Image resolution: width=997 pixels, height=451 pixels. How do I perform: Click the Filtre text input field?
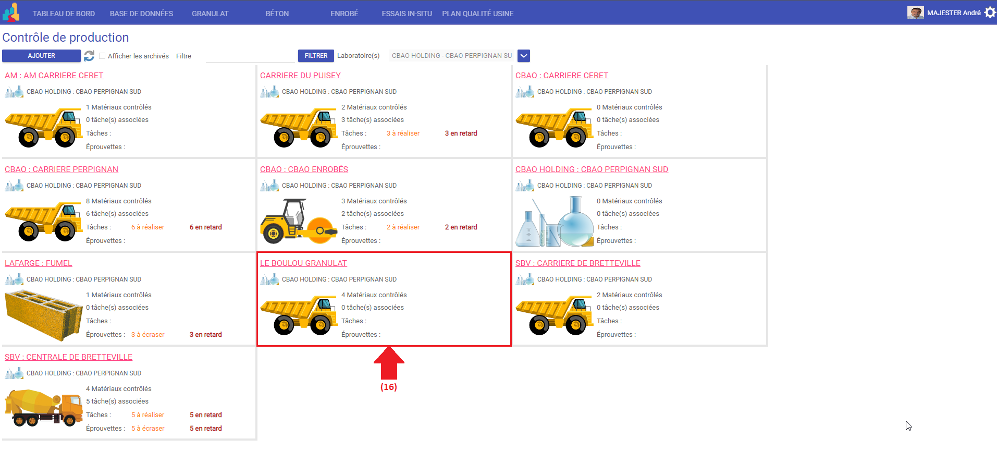(250, 56)
